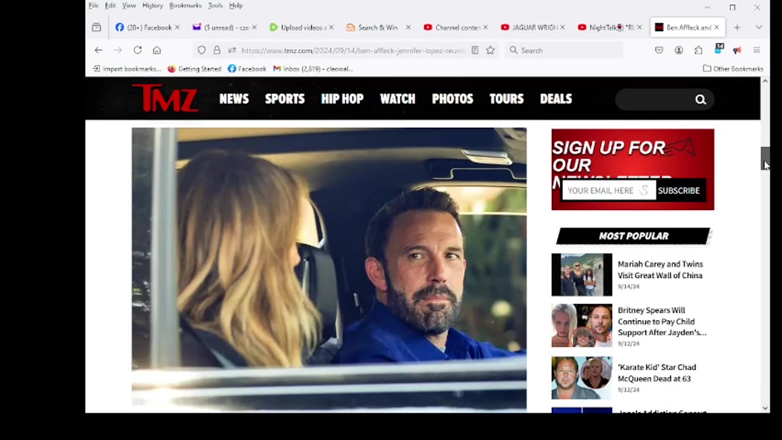Click the TMZ site search magnifier icon
Image resolution: width=782 pixels, height=440 pixels.
[701, 100]
